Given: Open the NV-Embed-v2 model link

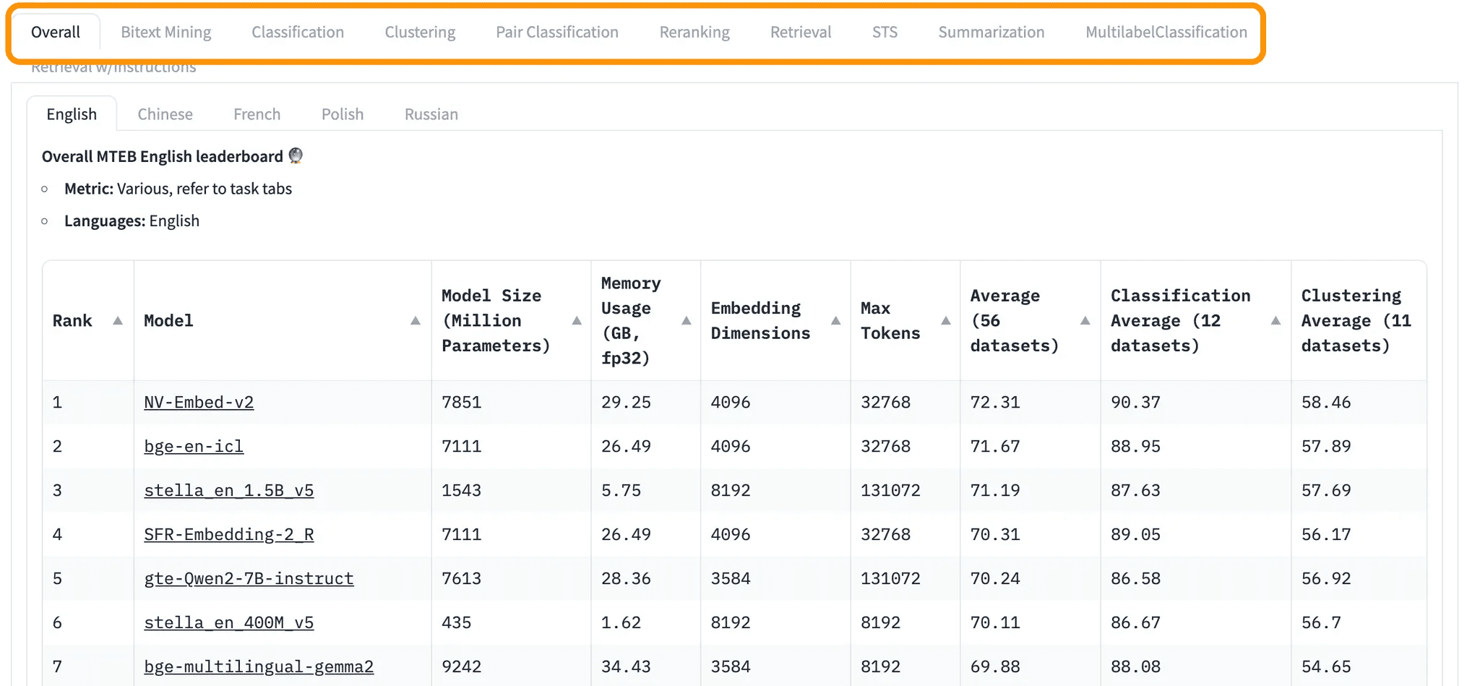Looking at the screenshot, I should 199,403.
